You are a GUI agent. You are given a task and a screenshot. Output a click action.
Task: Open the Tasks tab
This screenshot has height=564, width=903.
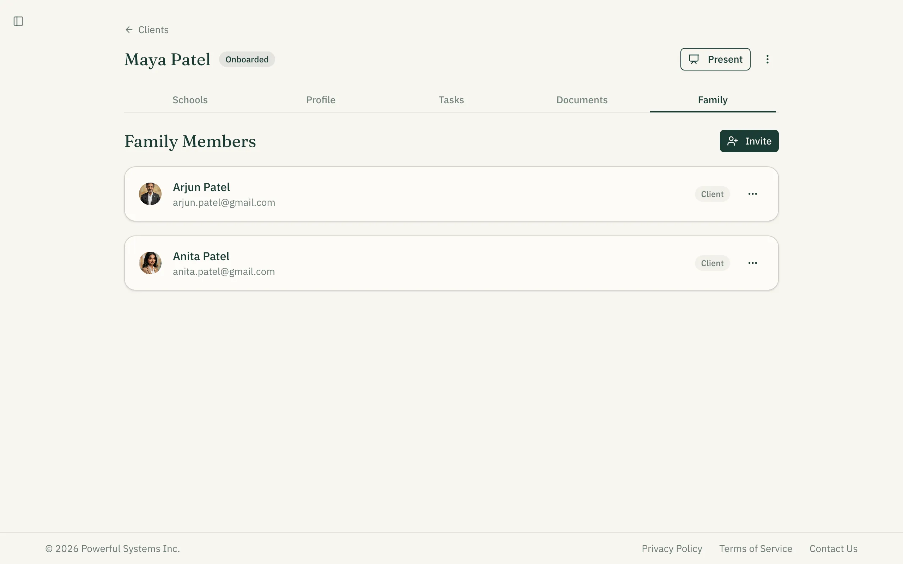tap(451, 100)
